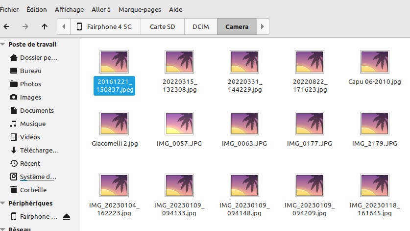Open the Aller à menu
This screenshot has width=410, height=231.
101,9
